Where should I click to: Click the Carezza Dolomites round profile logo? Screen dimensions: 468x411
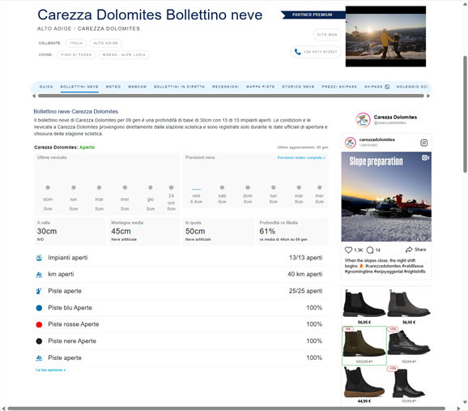point(363,119)
